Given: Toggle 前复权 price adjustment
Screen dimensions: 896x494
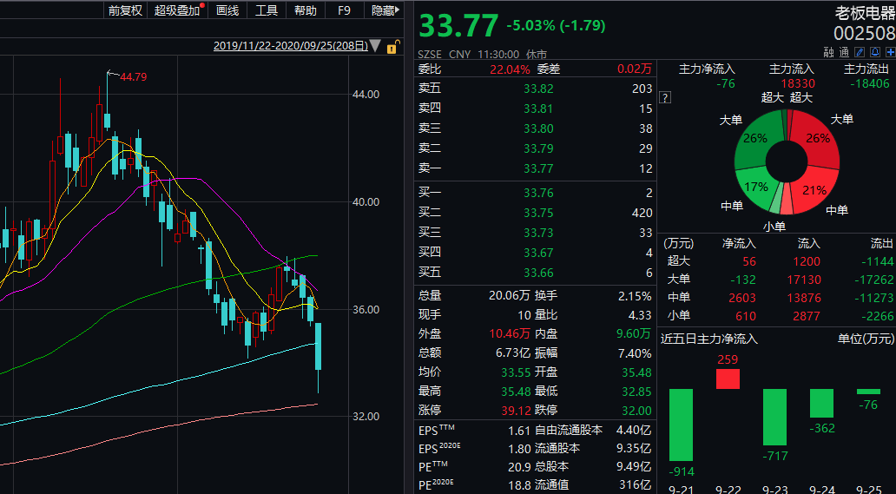Looking at the screenshot, I should 125,10.
